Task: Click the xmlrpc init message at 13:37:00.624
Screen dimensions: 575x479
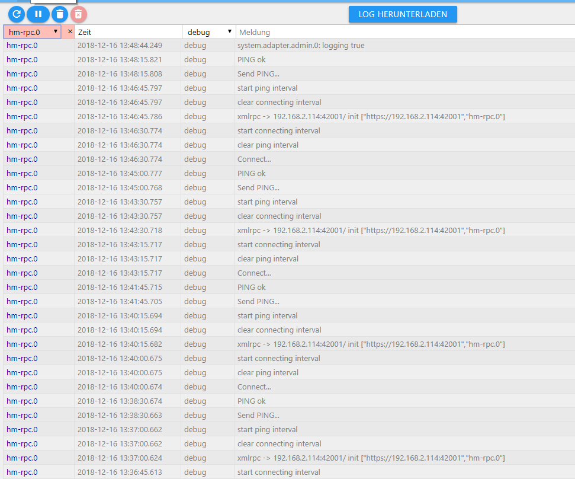Action: [x=371, y=458]
